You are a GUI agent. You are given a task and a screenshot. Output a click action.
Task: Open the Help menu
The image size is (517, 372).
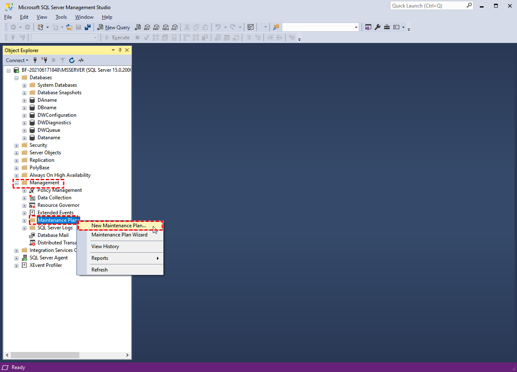pyautogui.click(x=107, y=17)
